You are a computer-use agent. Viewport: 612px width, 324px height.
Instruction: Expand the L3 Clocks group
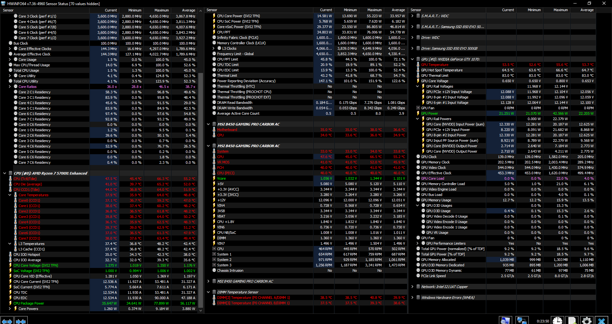pos(213,48)
